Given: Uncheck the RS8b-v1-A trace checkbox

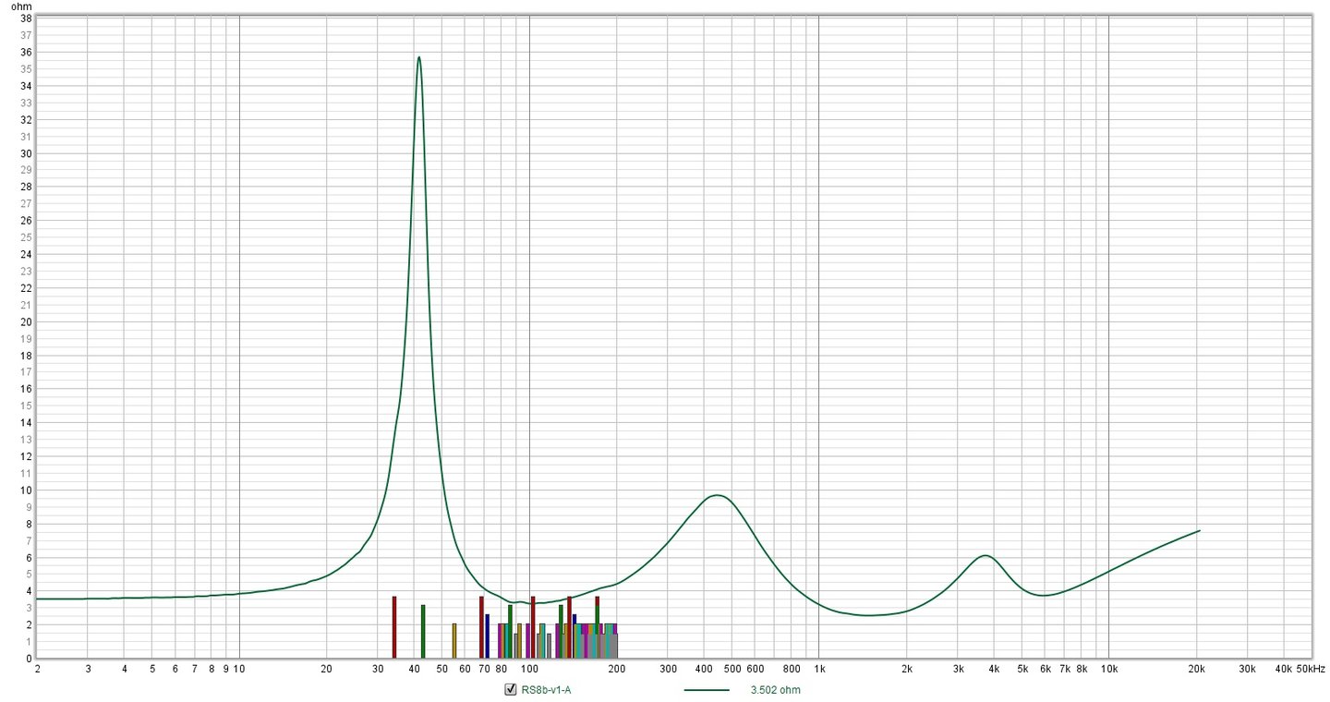Looking at the screenshot, I should (510, 689).
